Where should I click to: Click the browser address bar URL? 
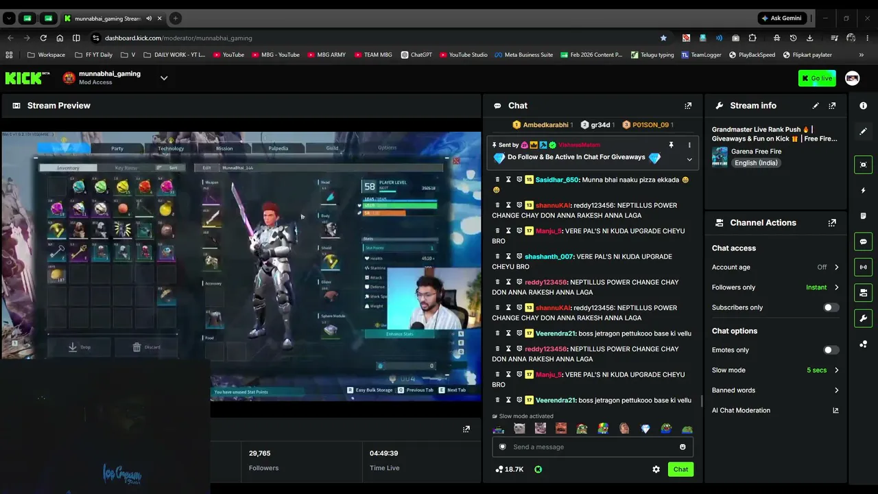pyautogui.click(x=178, y=38)
